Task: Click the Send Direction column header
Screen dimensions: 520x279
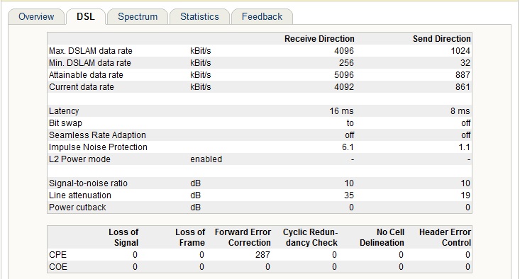Action: click(x=441, y=39)
